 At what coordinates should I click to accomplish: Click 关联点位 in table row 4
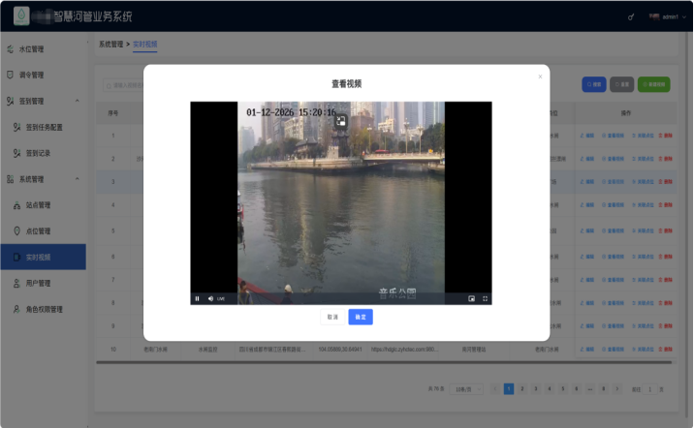(643, 205)
